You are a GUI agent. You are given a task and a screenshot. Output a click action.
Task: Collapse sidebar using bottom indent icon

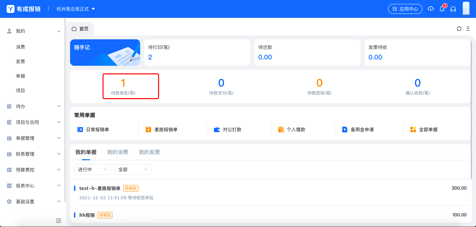[59, 220]
